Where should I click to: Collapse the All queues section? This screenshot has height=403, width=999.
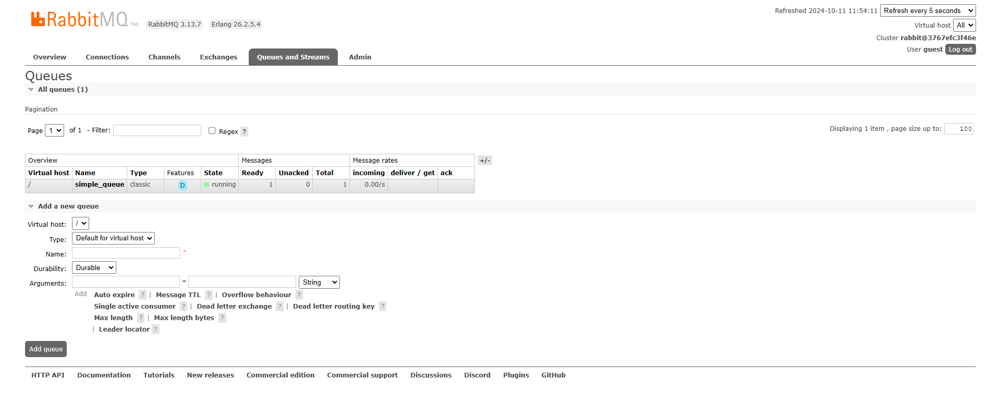coord(57,90)
